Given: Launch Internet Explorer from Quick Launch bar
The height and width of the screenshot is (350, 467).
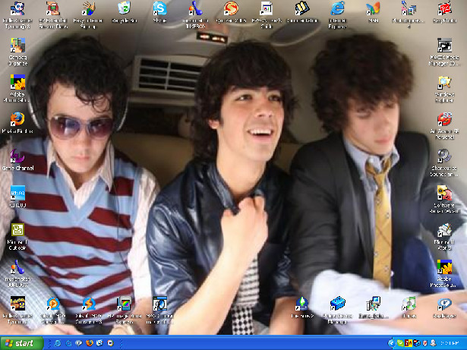Looking at the screenshot, I should coord(58,343).
